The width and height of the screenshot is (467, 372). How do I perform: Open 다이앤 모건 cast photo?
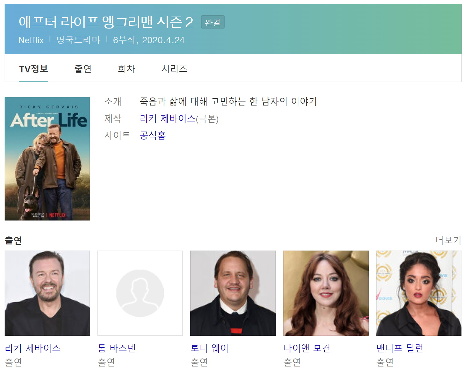pos(326,293)
